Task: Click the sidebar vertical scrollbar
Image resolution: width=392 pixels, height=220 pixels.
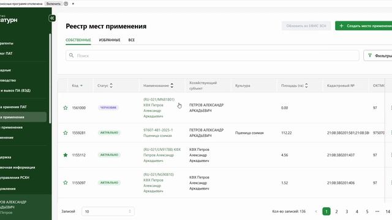Action: pyautogui.click(x=50, y=78)
